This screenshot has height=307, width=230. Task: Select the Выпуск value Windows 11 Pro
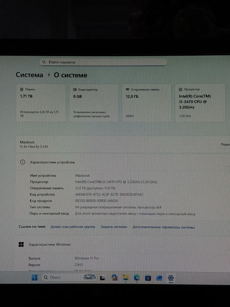tap(87, 258)
